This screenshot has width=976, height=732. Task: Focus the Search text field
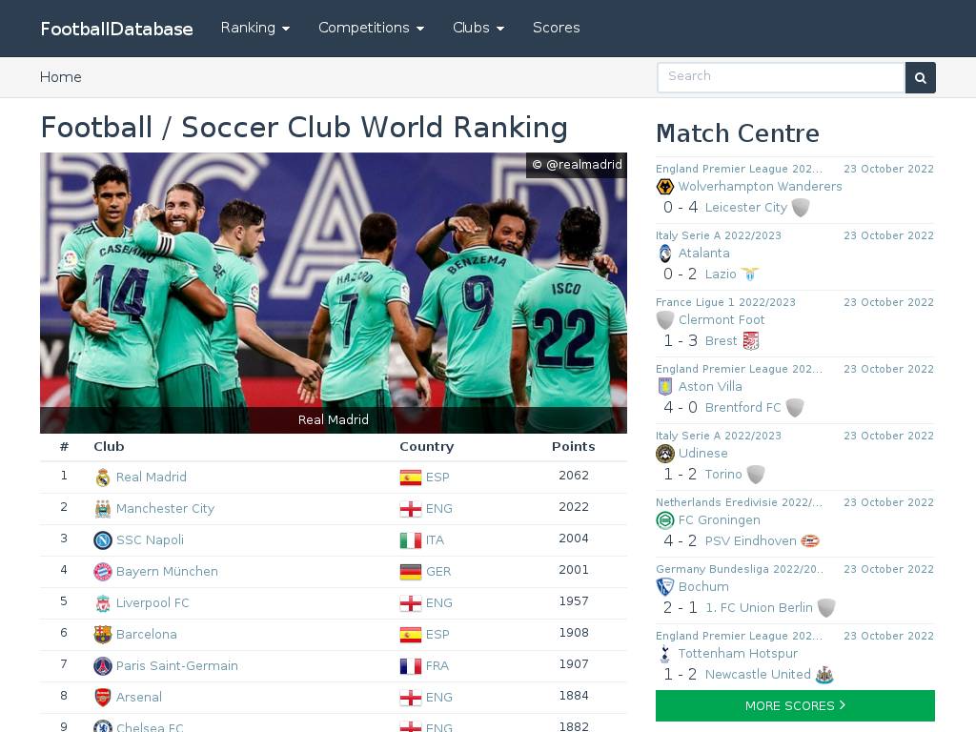pyautogui.click(x=781, y=77)
